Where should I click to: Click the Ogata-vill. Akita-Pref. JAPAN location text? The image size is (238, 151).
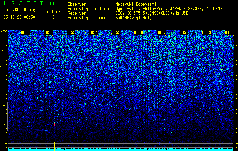pos(169,9)
